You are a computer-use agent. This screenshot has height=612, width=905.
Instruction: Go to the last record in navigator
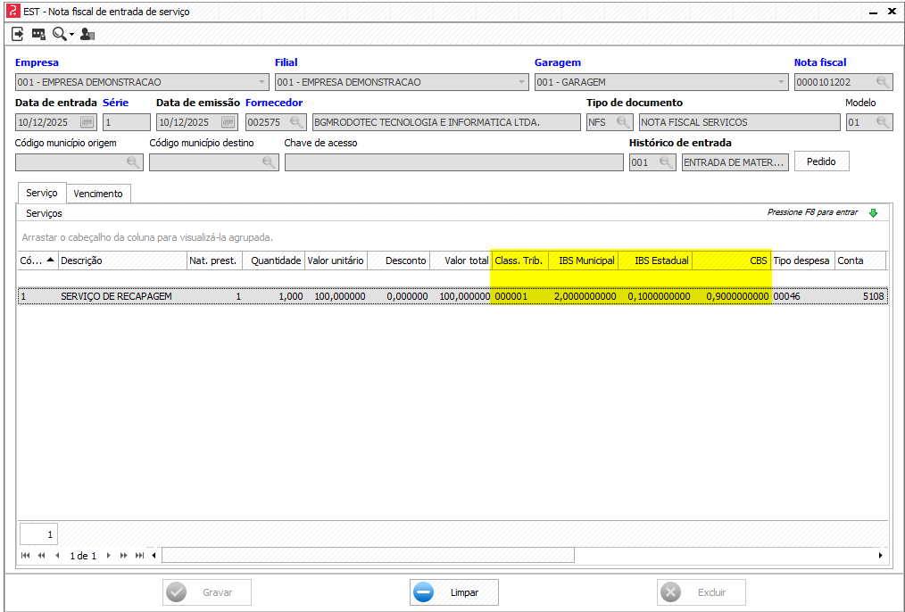[139, 556]
